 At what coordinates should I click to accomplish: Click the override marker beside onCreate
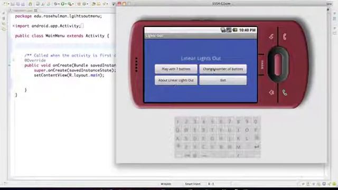(10, 65)
